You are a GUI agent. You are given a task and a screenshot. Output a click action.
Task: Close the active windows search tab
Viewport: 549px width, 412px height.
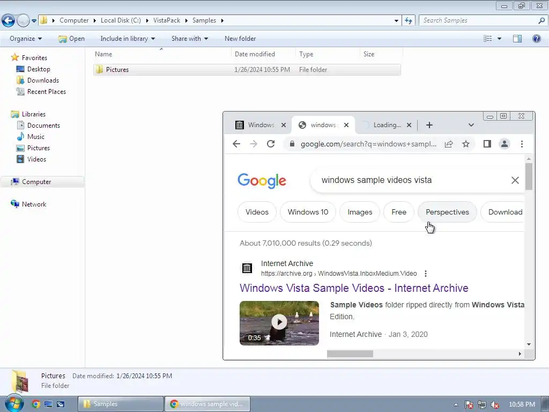(346, 125)
